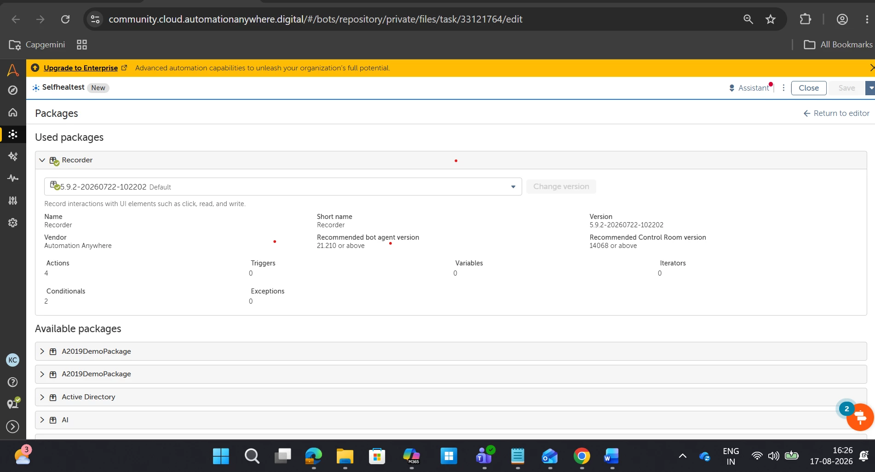Expand the second A2019DemoPackage row

42,374
